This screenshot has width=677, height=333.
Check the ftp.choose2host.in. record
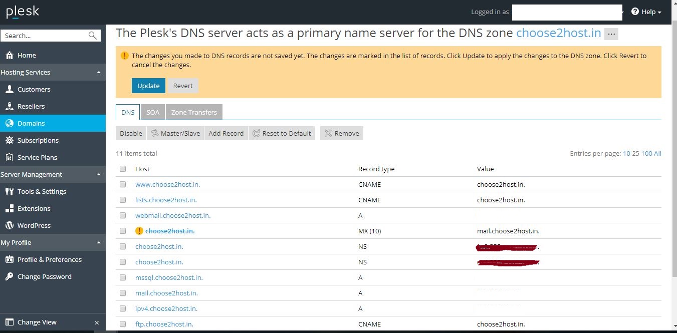pyautogui.click(x=123, y=324)
